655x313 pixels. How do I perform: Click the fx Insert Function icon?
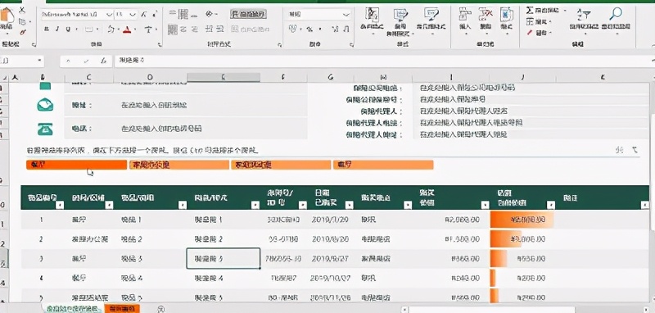click(x=103, y=61)
